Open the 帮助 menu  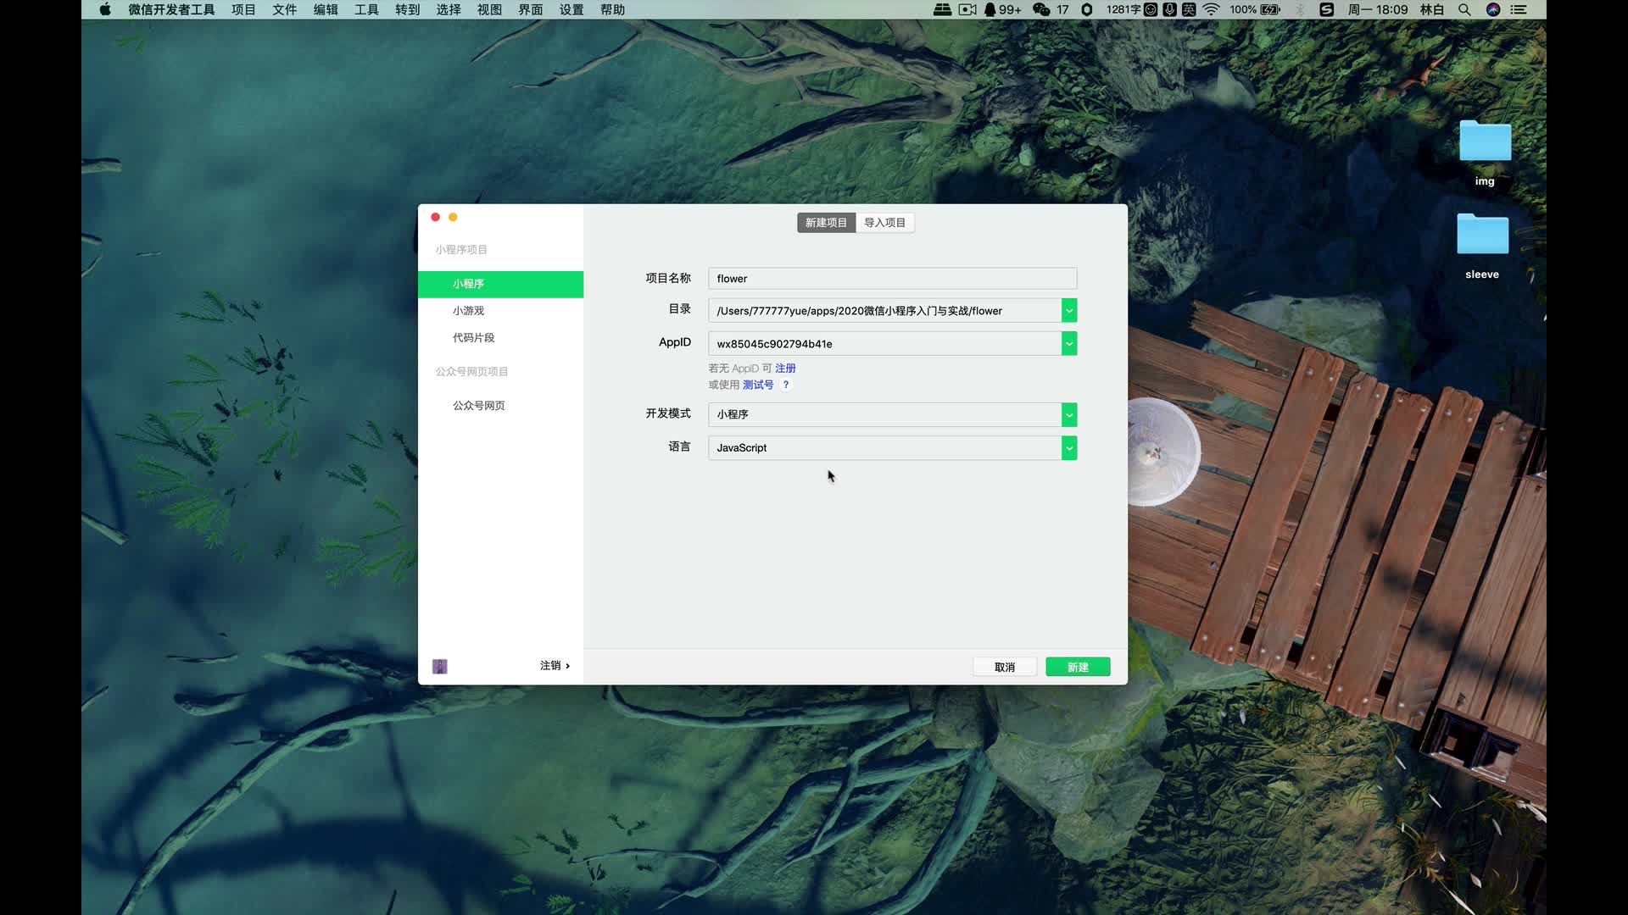(x=612, y=9)
